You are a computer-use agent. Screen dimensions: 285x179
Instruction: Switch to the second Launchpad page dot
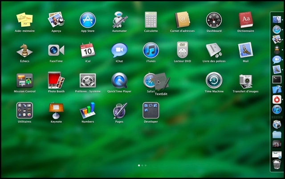tap(142, 165)
